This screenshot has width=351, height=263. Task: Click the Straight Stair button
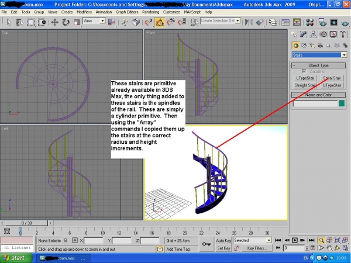click(305, 85)
